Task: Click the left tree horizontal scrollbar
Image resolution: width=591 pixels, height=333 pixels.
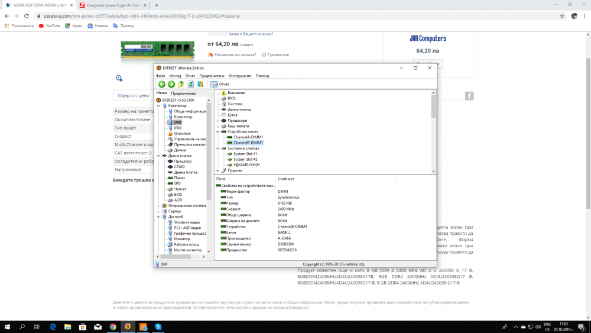Action: pyautogui.click(x=180, y=257)
